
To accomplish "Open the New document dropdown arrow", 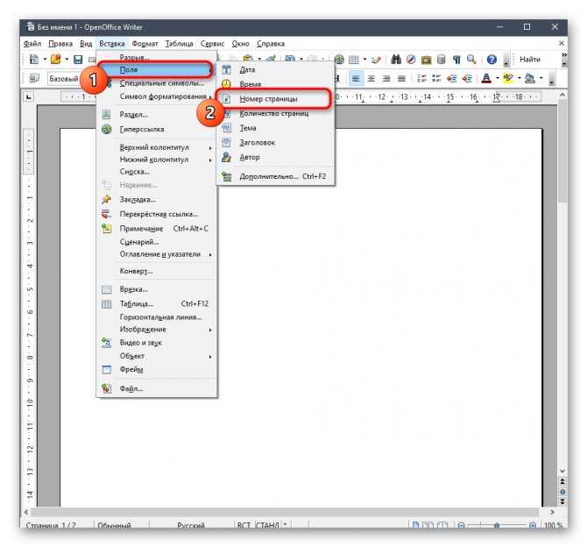I will (x=45, y=60).
